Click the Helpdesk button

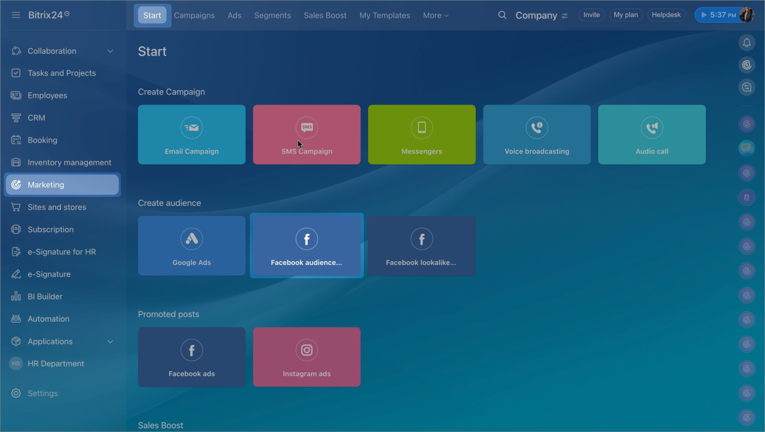(666, 15)
